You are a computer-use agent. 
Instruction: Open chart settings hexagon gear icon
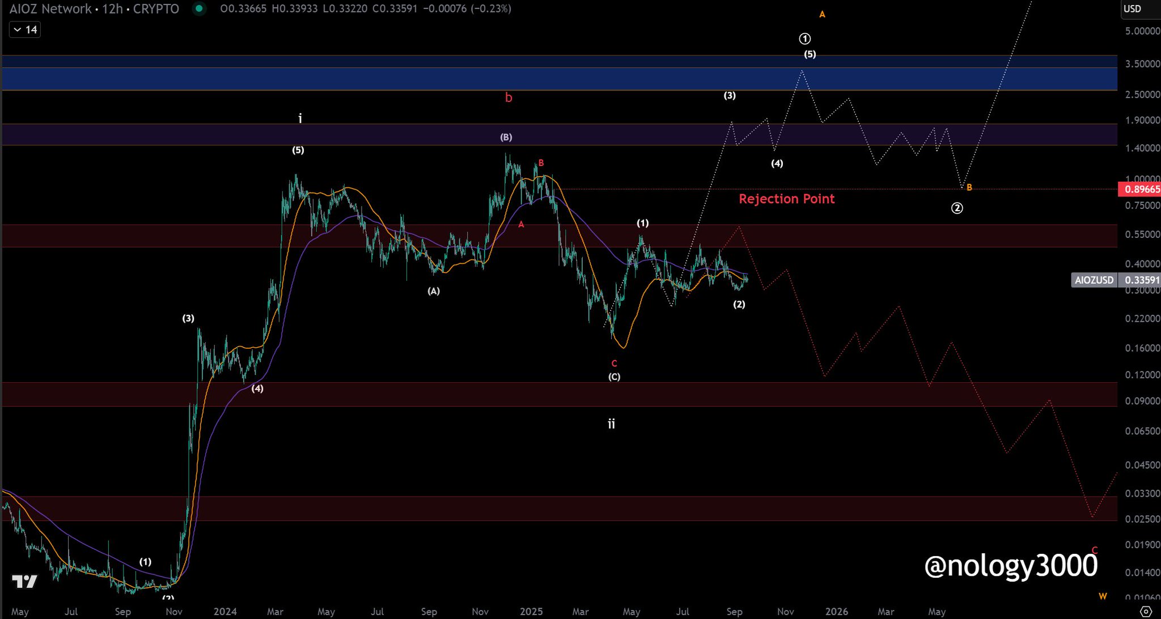point(1146,612)
